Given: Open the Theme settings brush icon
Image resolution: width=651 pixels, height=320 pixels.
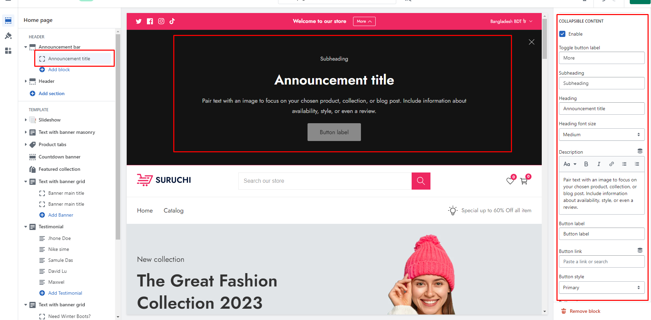Looking at the screenshot, I should 8,36.
